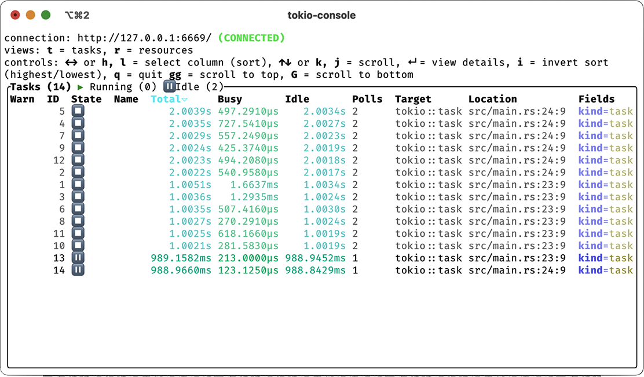Click busy time 1.2935ms for task 3
Viewport: 644px width, 377px height.
pyautogui.click(x=254, y=197)
